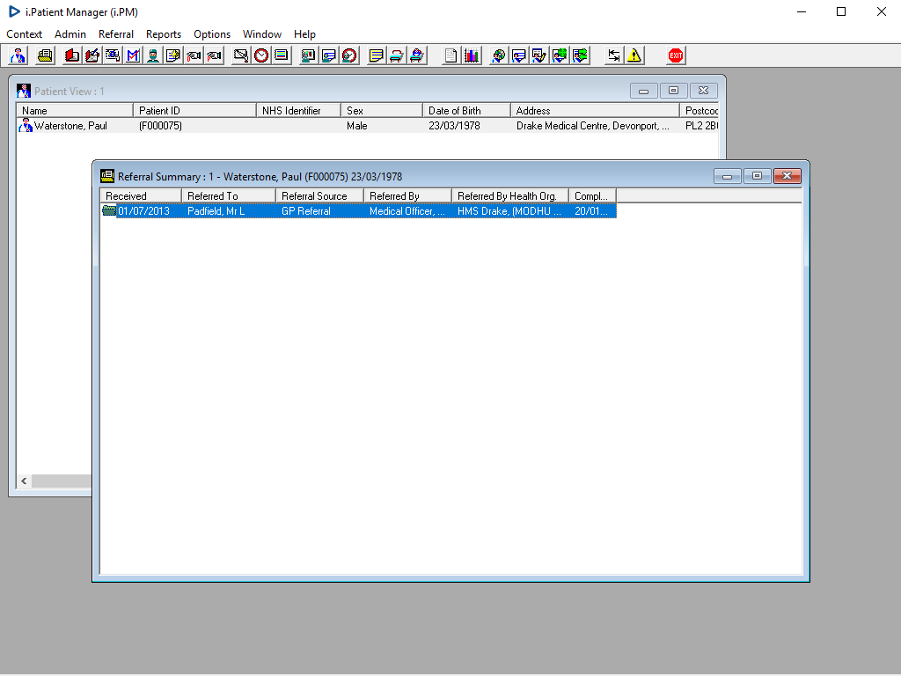Click the (F000075) patient ID cell
Screen dimensions: 901x676
pos(160,125)
